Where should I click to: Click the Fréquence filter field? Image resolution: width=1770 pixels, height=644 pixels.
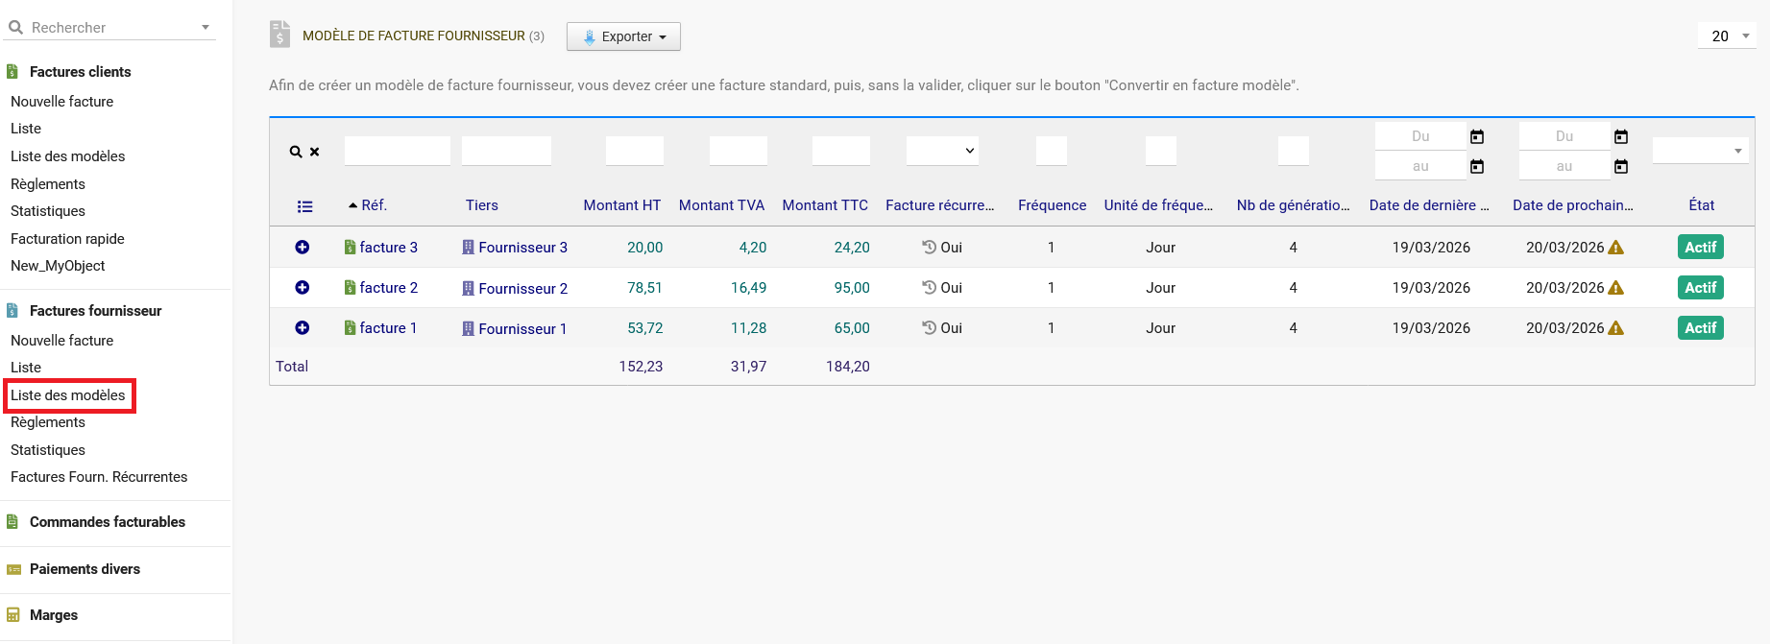(x=1052, y=151)
